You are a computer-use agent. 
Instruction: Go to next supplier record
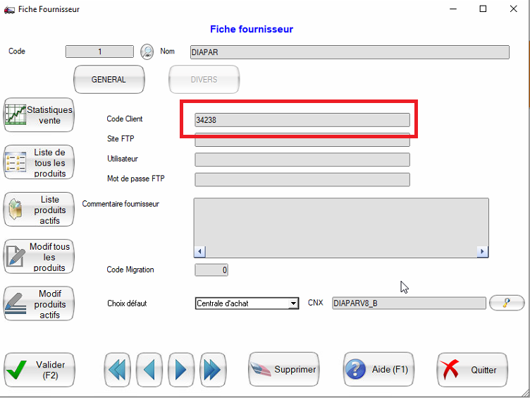(181, 370)
